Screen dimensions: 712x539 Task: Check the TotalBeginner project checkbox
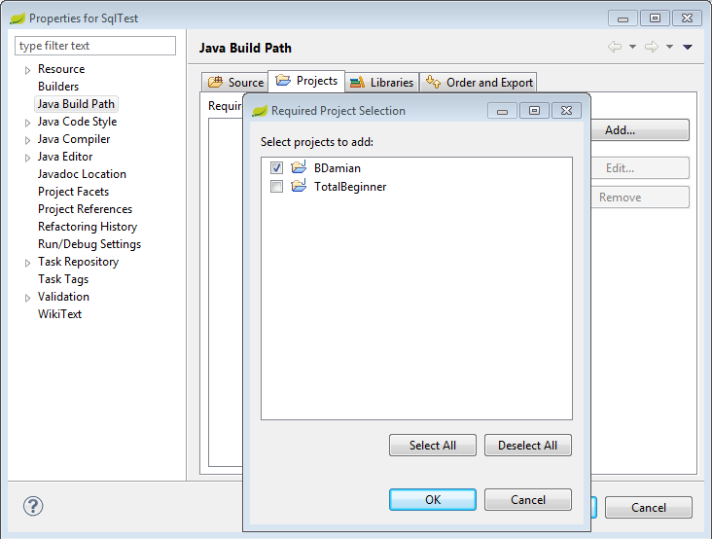tap(276, 186)
